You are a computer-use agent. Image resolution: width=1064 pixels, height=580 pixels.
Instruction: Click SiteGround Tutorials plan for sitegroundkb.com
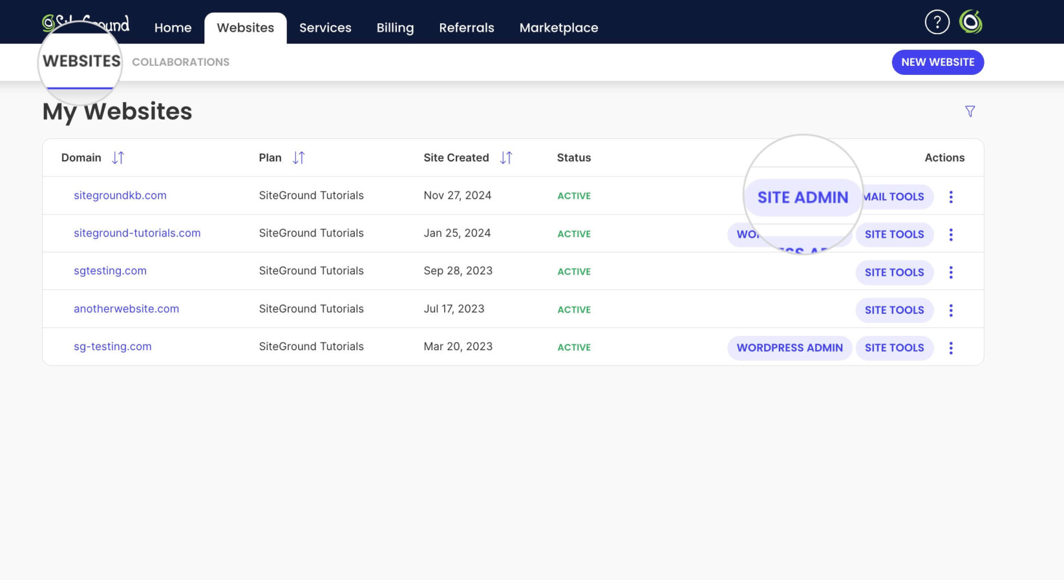coord(311,196)
